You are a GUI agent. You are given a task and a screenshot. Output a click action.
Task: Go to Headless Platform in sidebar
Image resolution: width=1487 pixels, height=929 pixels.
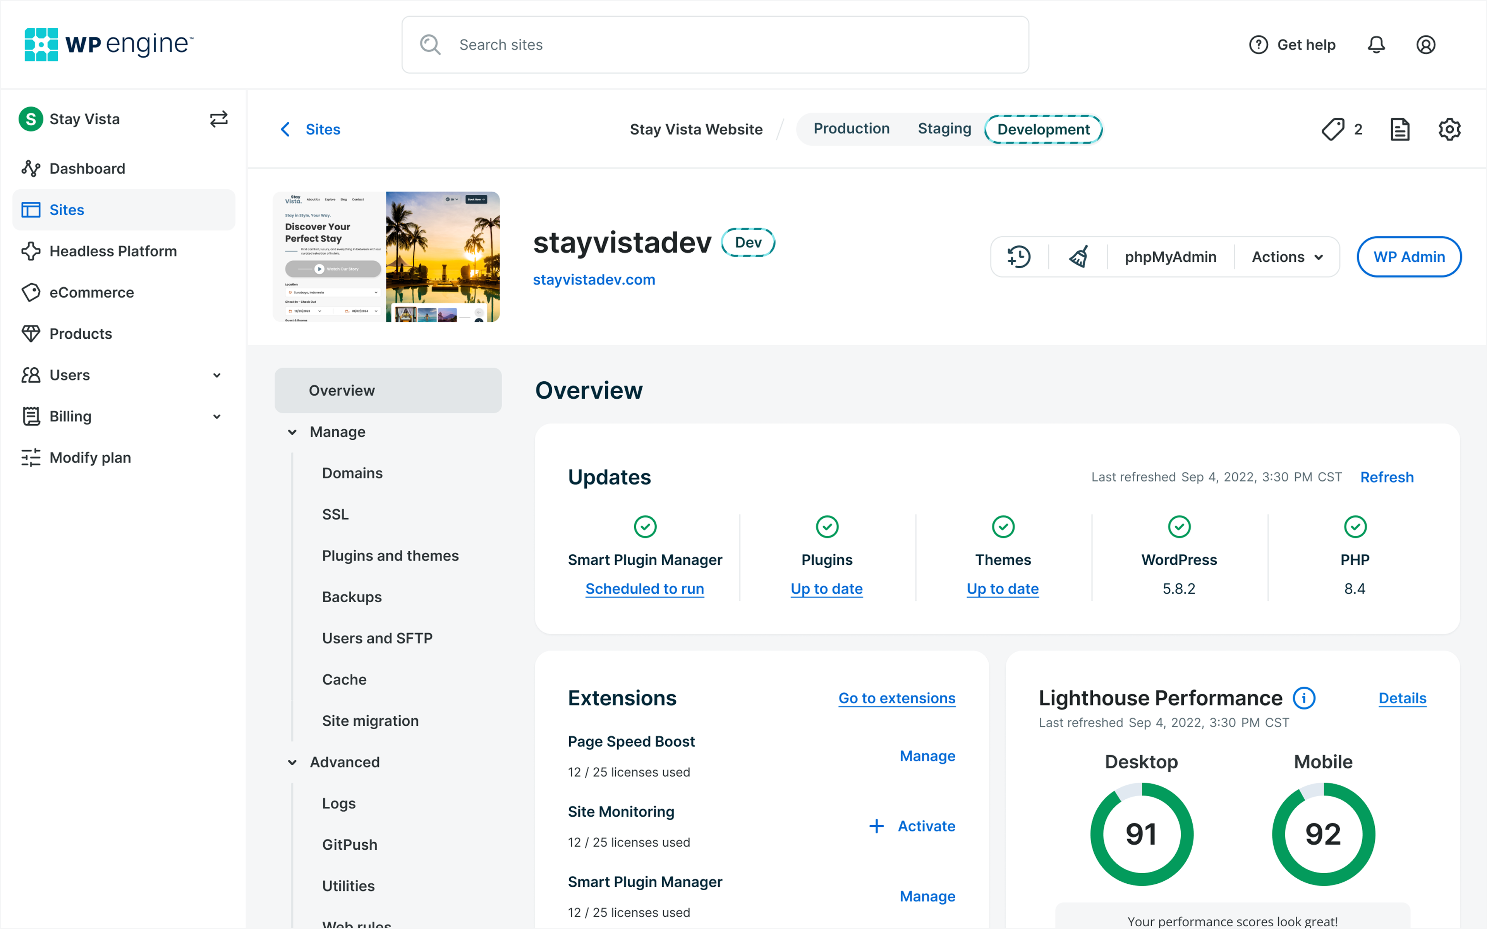pos(113,251)
